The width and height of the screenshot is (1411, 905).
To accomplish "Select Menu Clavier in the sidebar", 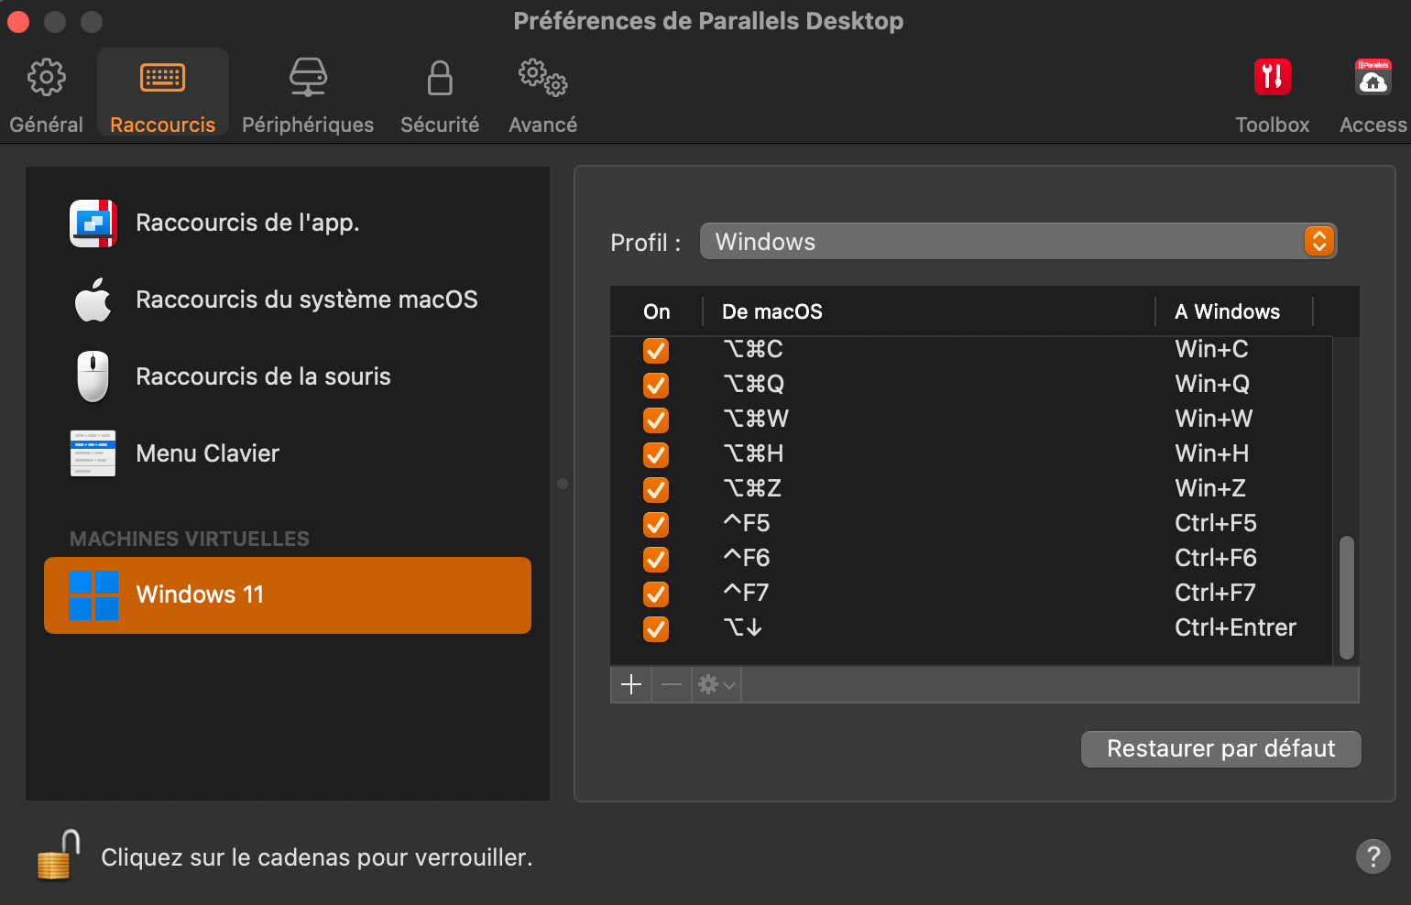I will tap(288, 453).
